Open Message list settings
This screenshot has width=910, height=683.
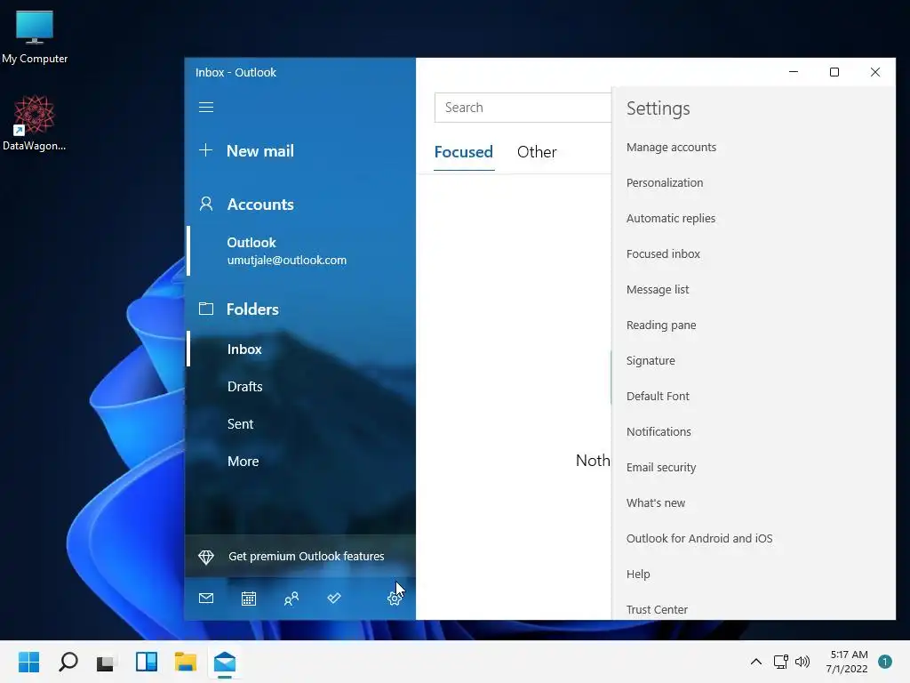[x=658, y=289]
